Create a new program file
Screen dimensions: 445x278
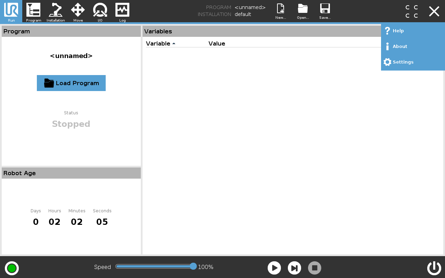tap(281, 11)
